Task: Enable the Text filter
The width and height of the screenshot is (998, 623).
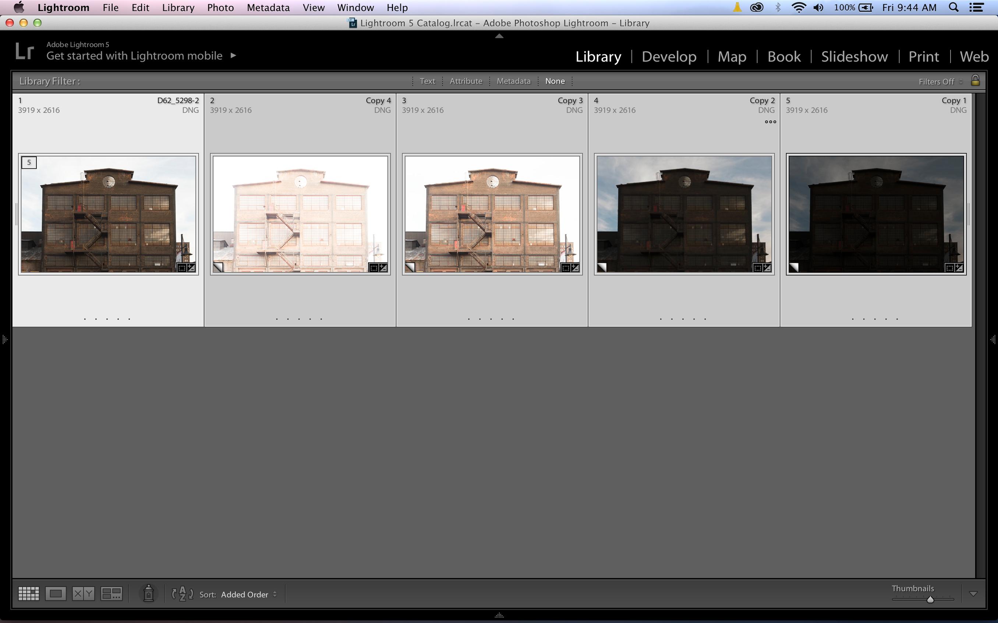Action: [x=427, y=81]
